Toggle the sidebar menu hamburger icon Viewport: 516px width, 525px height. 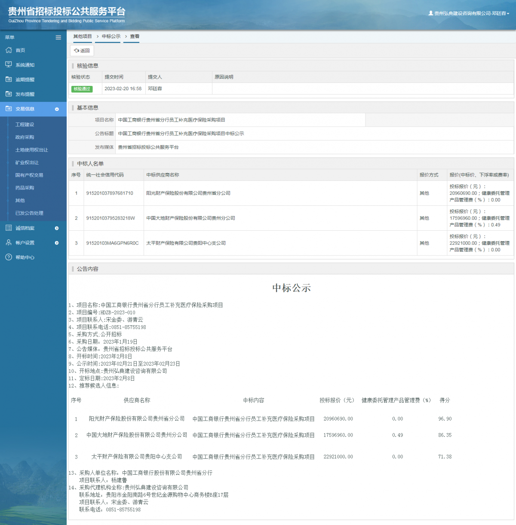[58, 37]
